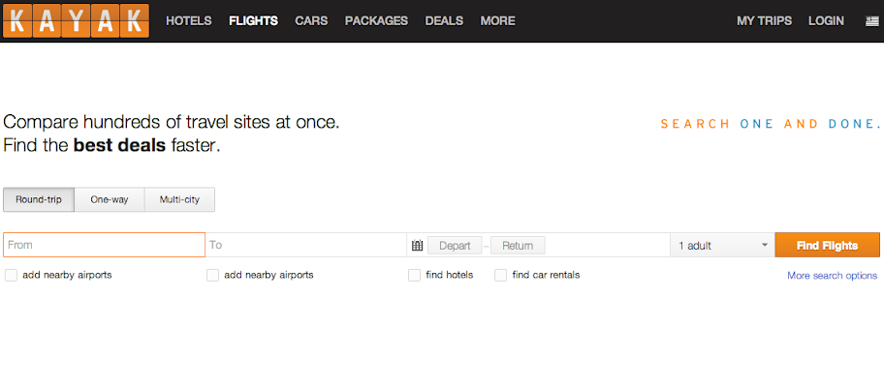Enable add nearby airports under To
The width and height of the screenshot is (884, 387).
click(x=212, y=276)
